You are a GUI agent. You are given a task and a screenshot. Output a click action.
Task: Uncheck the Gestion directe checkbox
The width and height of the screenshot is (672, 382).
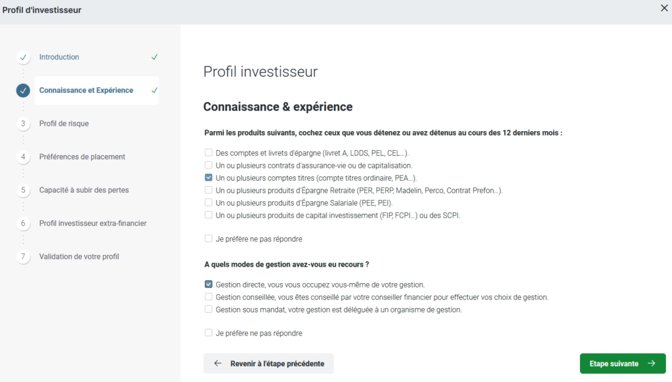click(209, 284)
